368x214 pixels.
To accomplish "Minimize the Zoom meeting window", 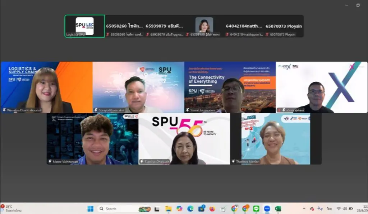I will pyautogui.click(x=347, y=5).
